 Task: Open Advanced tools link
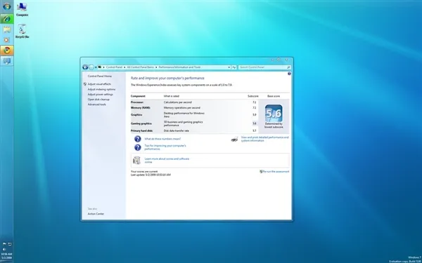[97, 104]
